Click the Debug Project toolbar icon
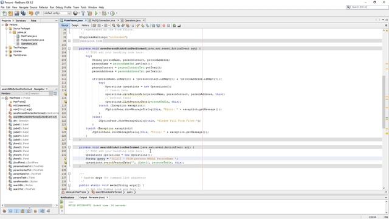 (x=104, y=13)
